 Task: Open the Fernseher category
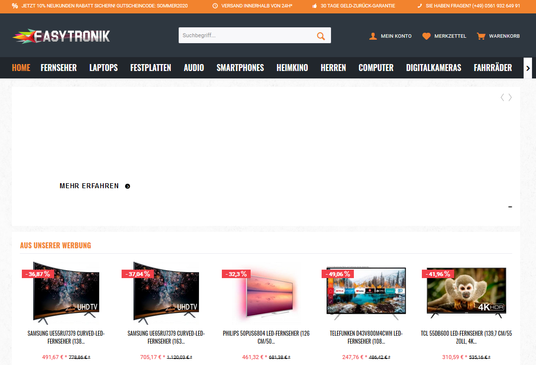pyautogui.click(x=59, y=68)
